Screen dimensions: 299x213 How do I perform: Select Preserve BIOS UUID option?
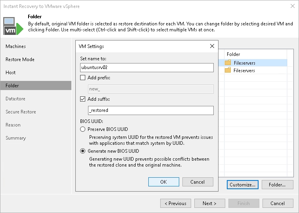click(82, 129)
